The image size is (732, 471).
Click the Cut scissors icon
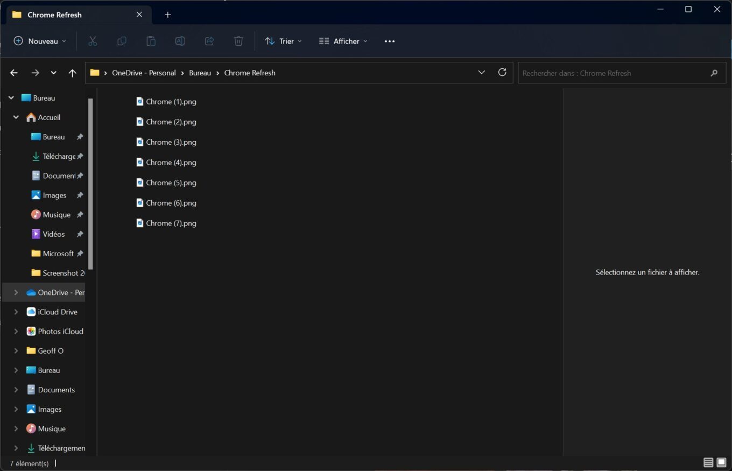click(x=93, y=41)
